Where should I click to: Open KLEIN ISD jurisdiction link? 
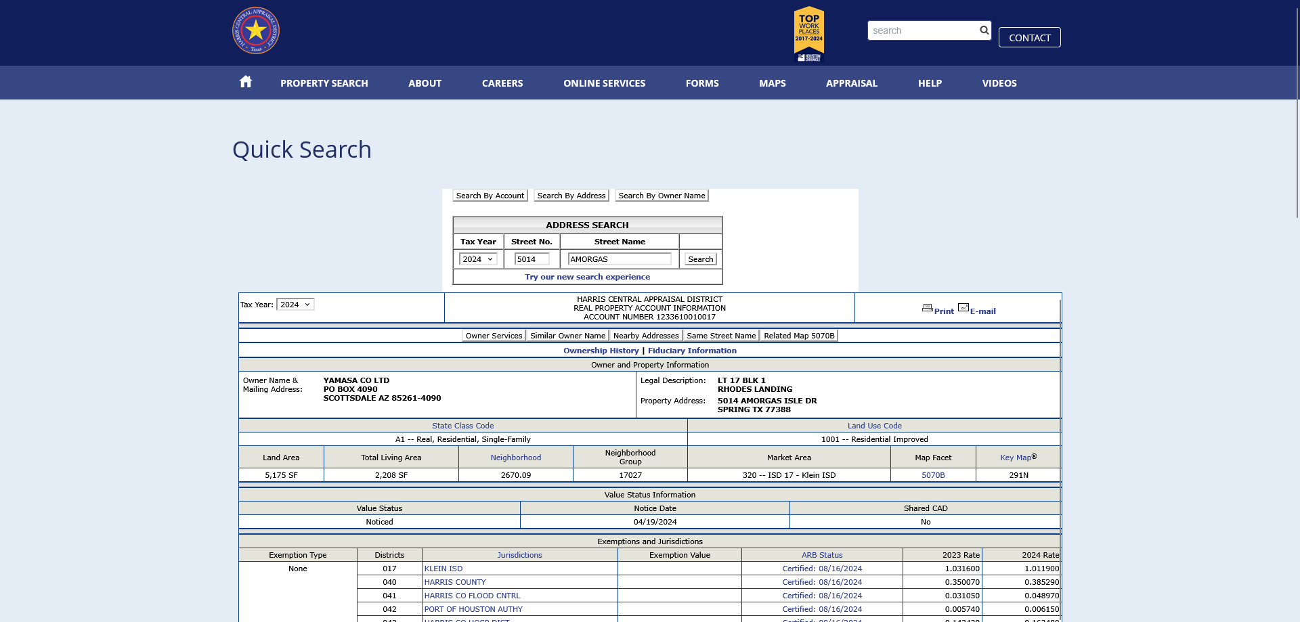pos(443,569)
